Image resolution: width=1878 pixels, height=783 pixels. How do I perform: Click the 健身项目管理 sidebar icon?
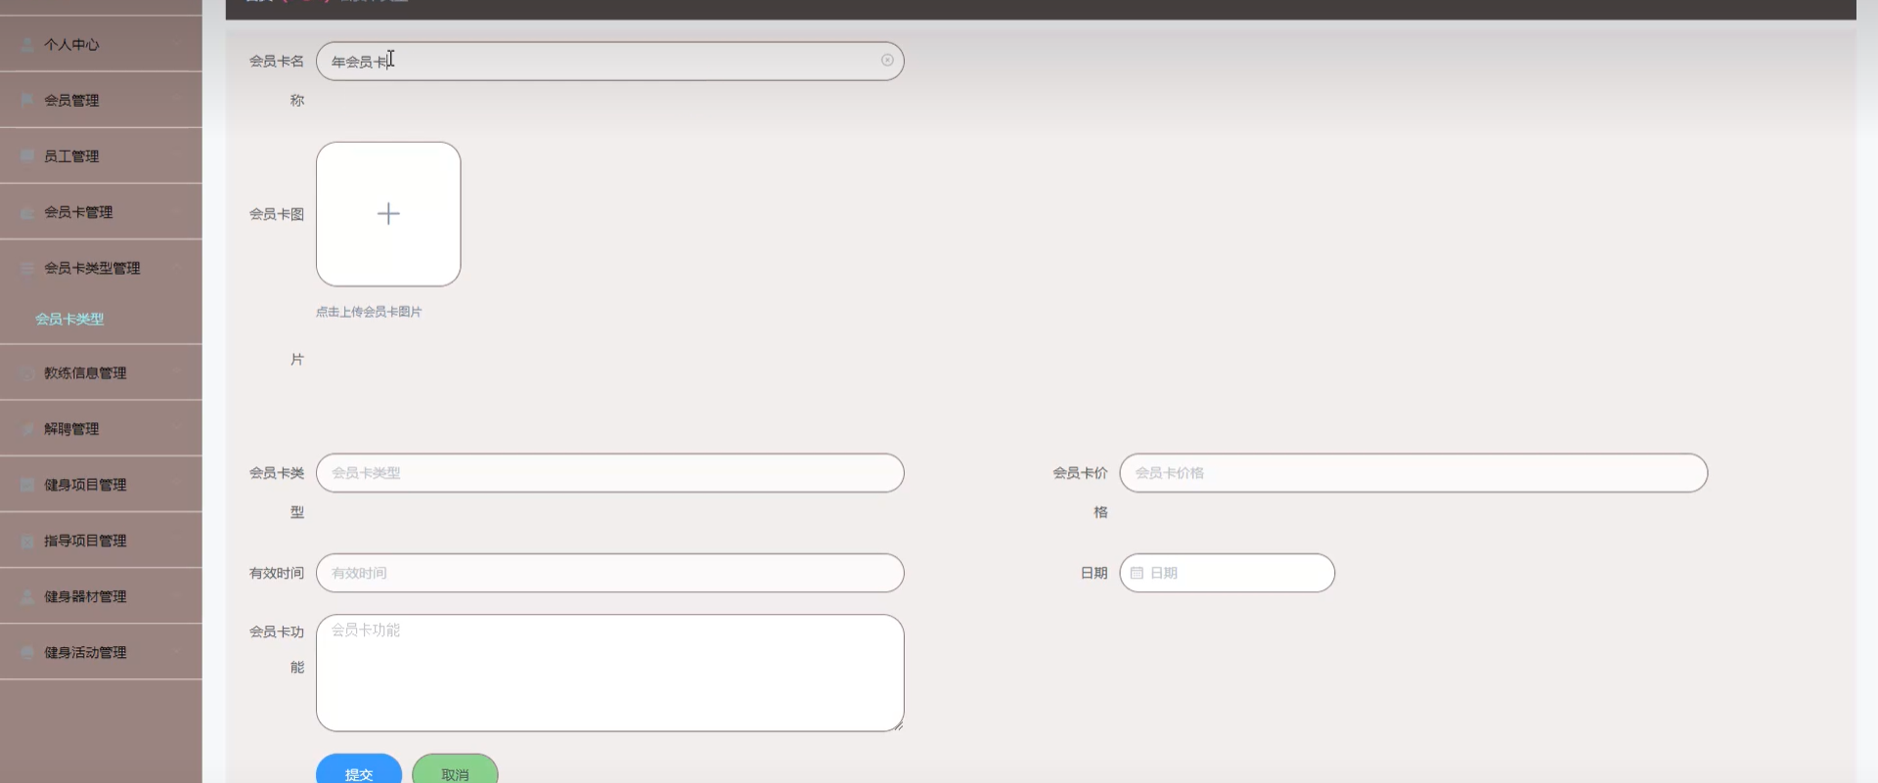coord(27,485)
